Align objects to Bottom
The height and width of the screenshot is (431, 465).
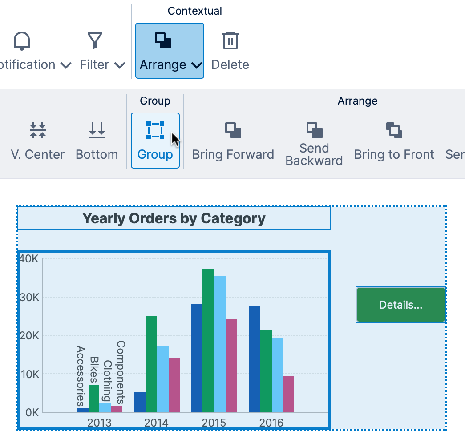point(97,129)
